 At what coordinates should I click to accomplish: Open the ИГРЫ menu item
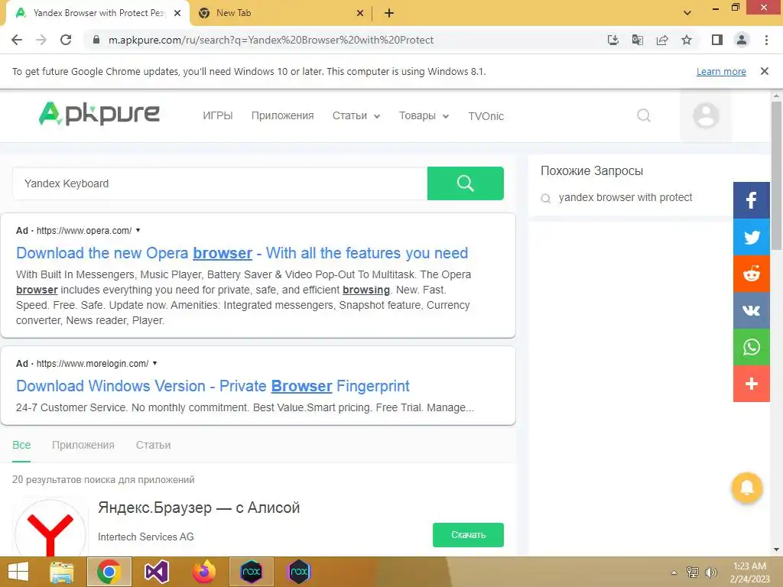click(x=218, y=116)
